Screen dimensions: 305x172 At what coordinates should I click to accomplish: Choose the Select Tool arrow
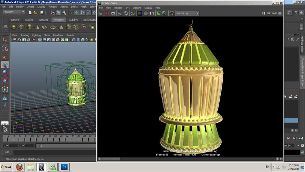click(5, 40)
